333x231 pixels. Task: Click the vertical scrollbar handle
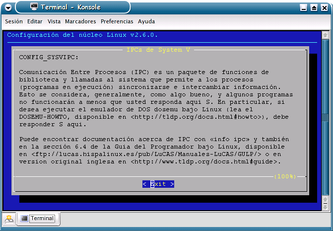click(x=326, y=117)
